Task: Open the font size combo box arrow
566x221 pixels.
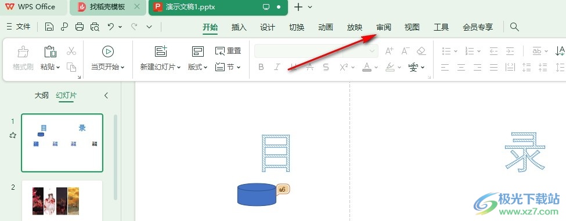Action: (x=372, y=51)
